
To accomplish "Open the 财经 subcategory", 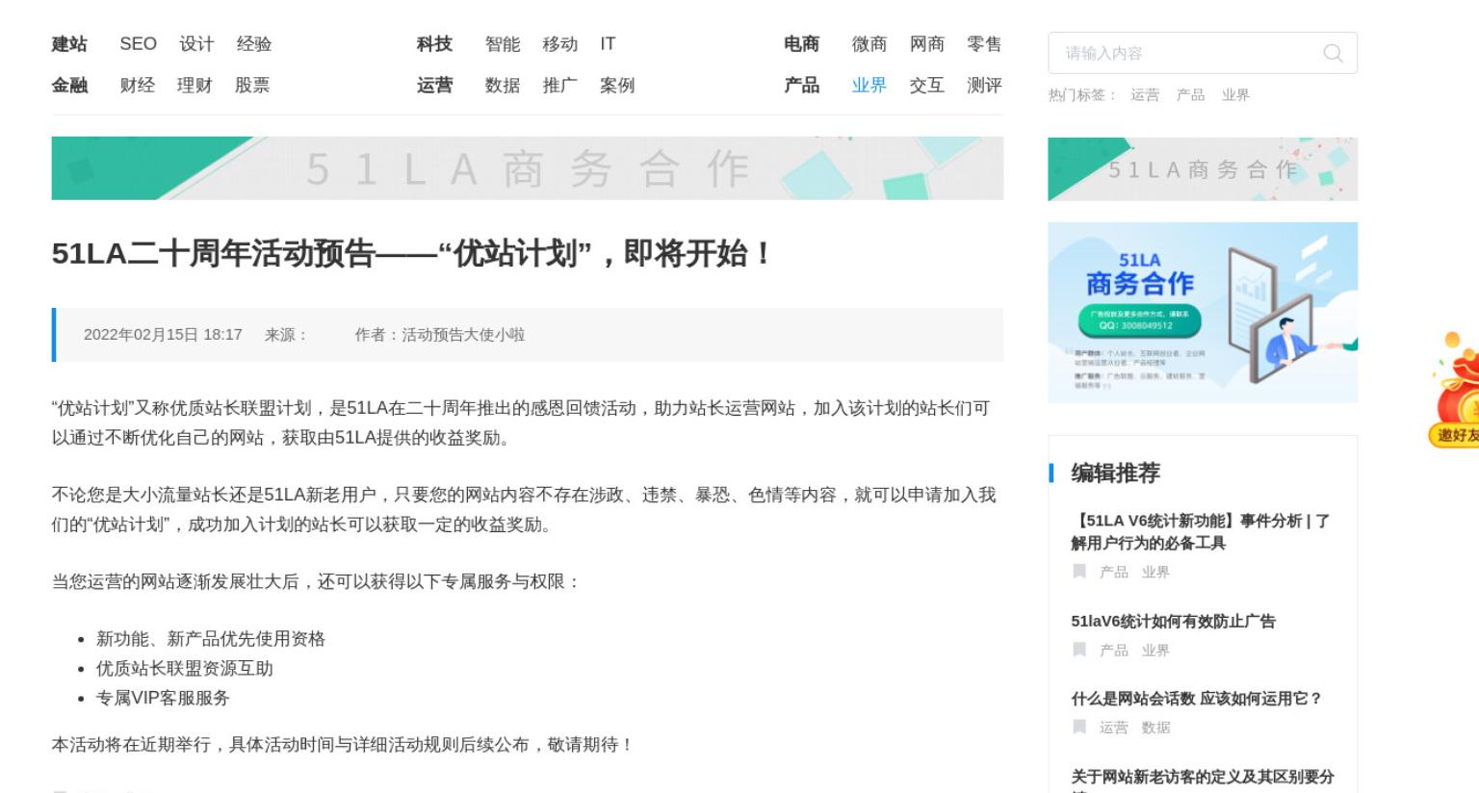I will click(138, 86).
